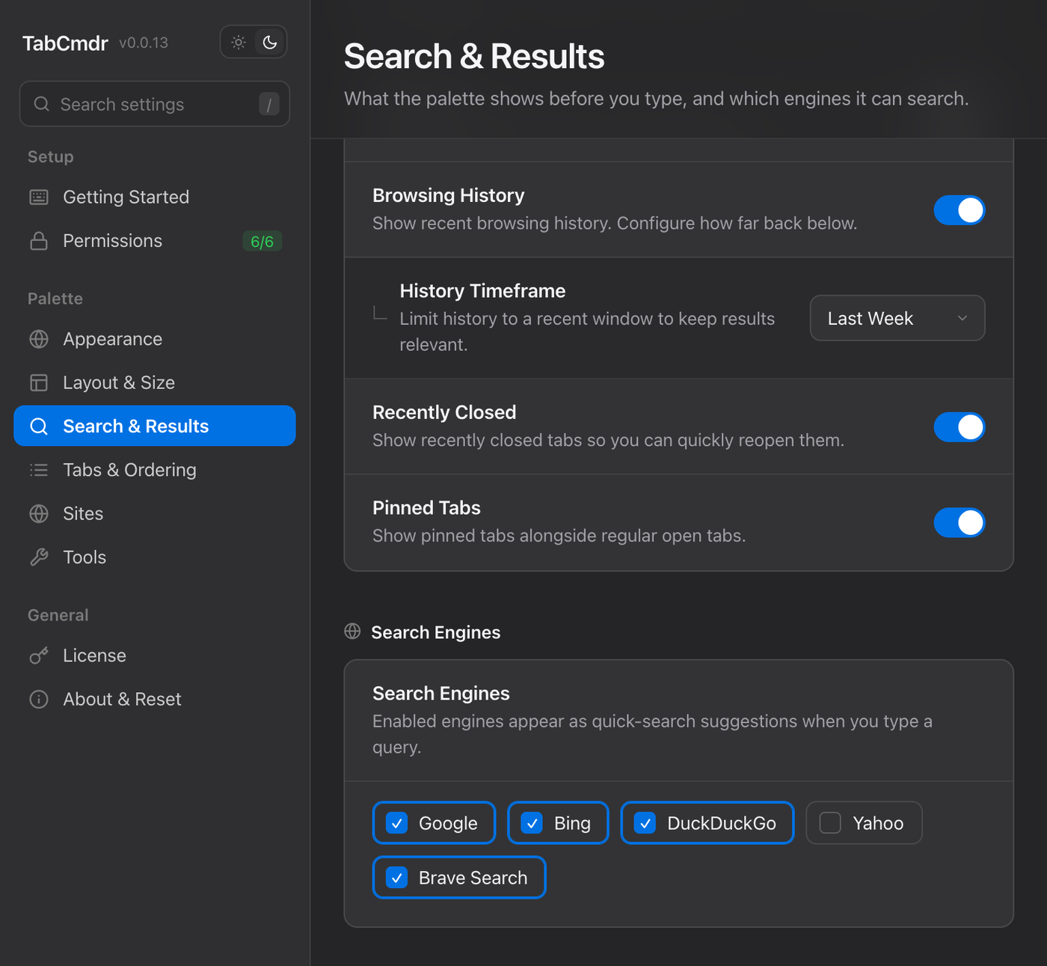The height and width of the screenshot is (966, 1047).
Task: Switch off the Pinned Tabs toggle
Action: pos(960,523)
